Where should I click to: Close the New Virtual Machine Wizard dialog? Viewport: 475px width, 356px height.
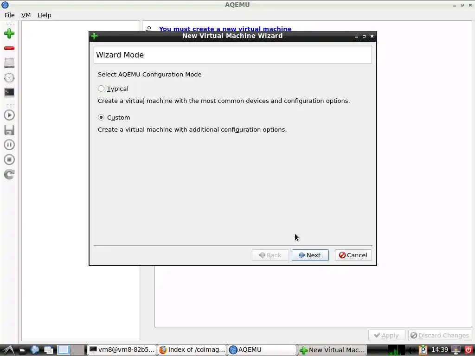(372, 36)
